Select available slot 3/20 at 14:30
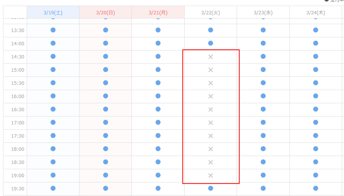 click(x=105, y=57)
